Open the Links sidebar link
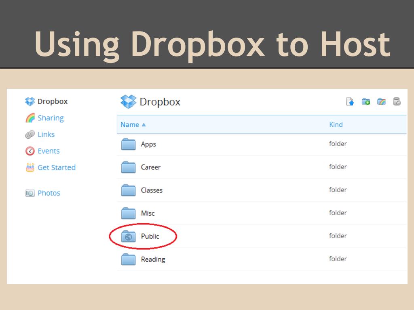 [x=46, y=134]
